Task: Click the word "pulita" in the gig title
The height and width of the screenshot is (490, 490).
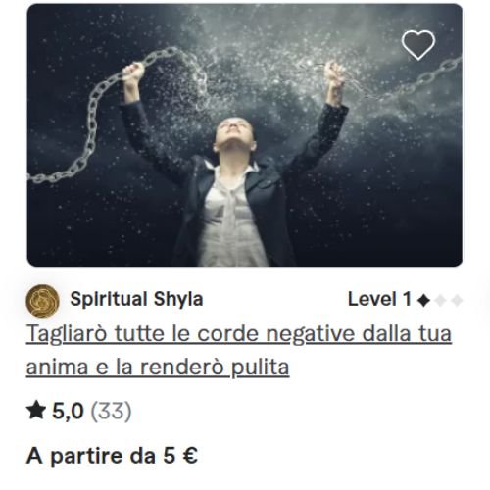Action: pyautogui.click(x=261, y=368)
